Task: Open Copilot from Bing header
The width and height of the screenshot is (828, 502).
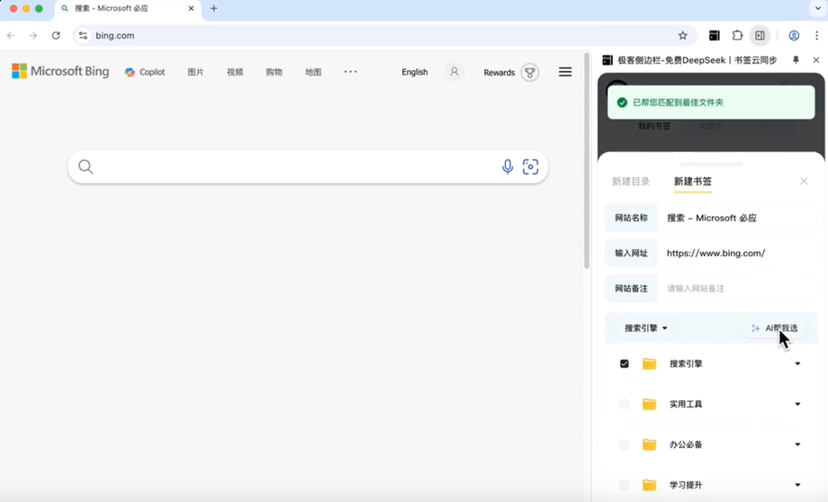Action: click(145, 72)
